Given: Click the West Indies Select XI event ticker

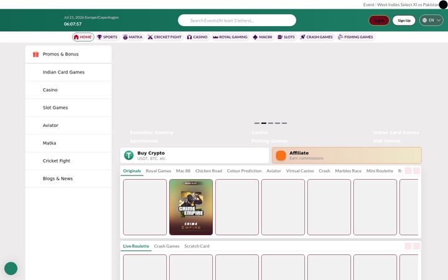Looking at the screenshot, I should tap(401, 4).
